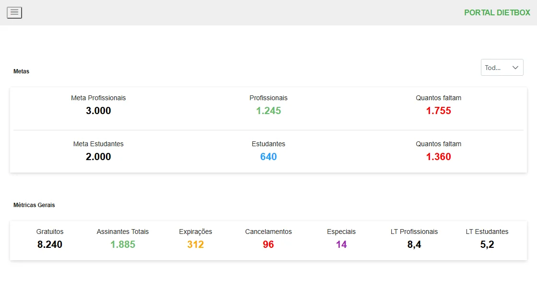Select the red 1.360 remaining value
The image size is (537, 302).
tap(438, 156)
